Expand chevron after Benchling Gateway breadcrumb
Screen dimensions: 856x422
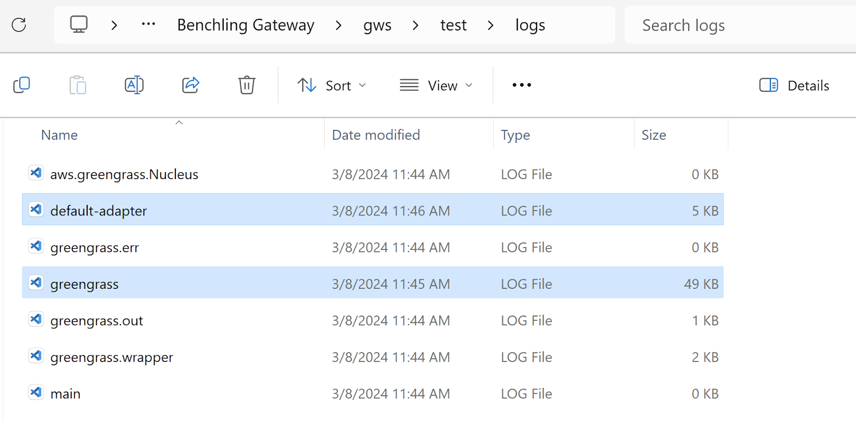click(338, 25)
